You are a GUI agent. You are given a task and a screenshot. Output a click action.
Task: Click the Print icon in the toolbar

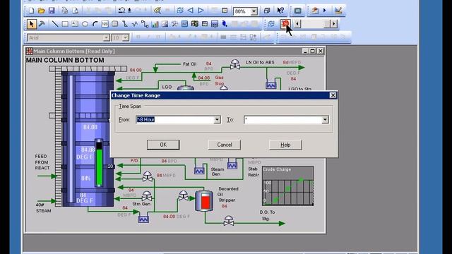64,11
